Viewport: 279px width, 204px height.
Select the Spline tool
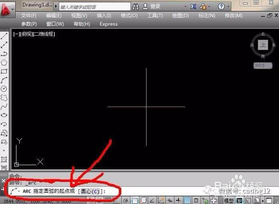4,107
